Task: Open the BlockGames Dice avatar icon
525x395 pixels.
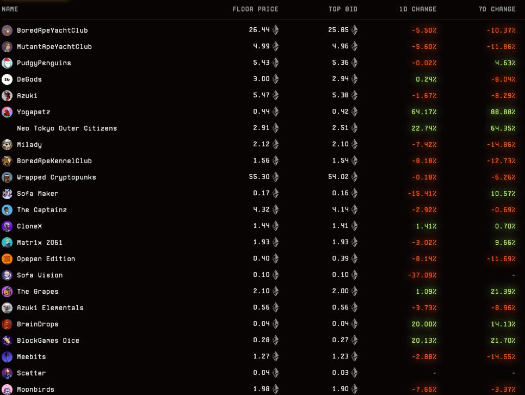Action: (x=7, y=341)
